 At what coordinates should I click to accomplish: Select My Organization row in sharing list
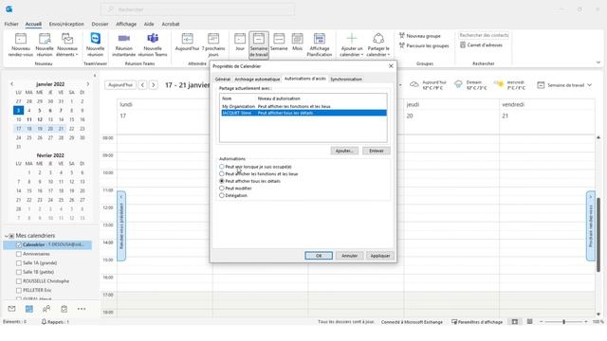tap(303, 106)
